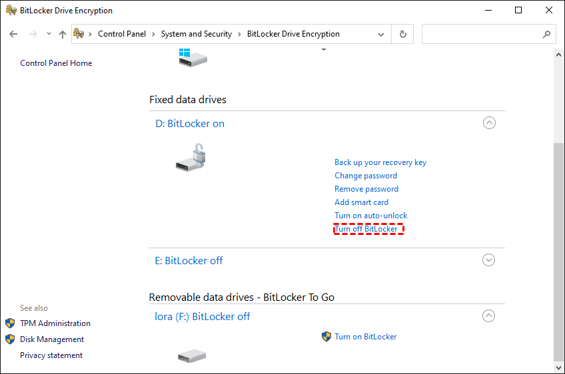Open the recent locations dropdown arrow
Screen dimensions: 565x374
[49, 34]
